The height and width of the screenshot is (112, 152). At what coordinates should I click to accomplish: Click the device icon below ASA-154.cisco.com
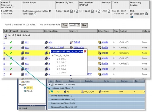[x=132, y=17]
